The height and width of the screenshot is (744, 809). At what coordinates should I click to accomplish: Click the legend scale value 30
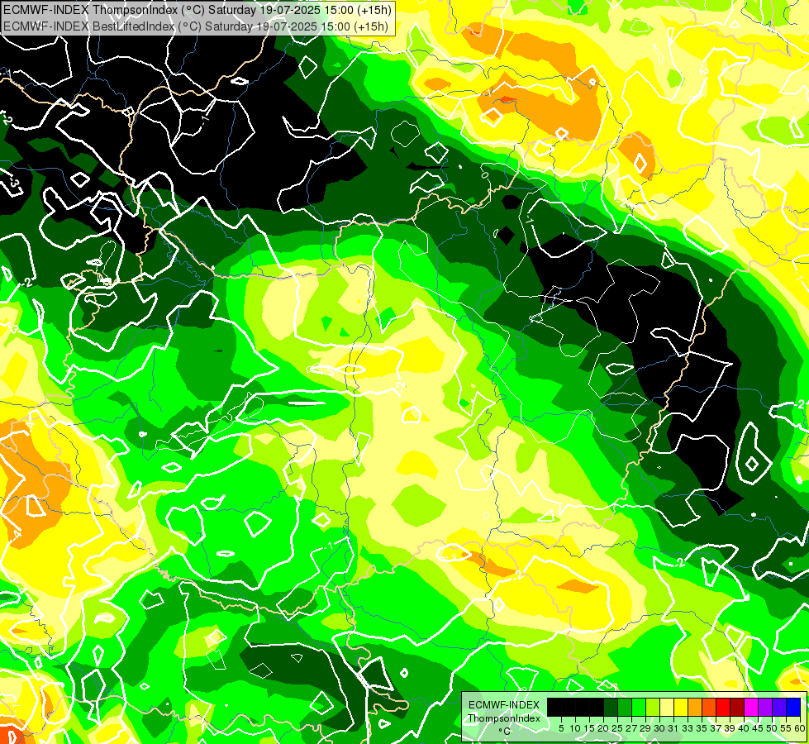660,728
